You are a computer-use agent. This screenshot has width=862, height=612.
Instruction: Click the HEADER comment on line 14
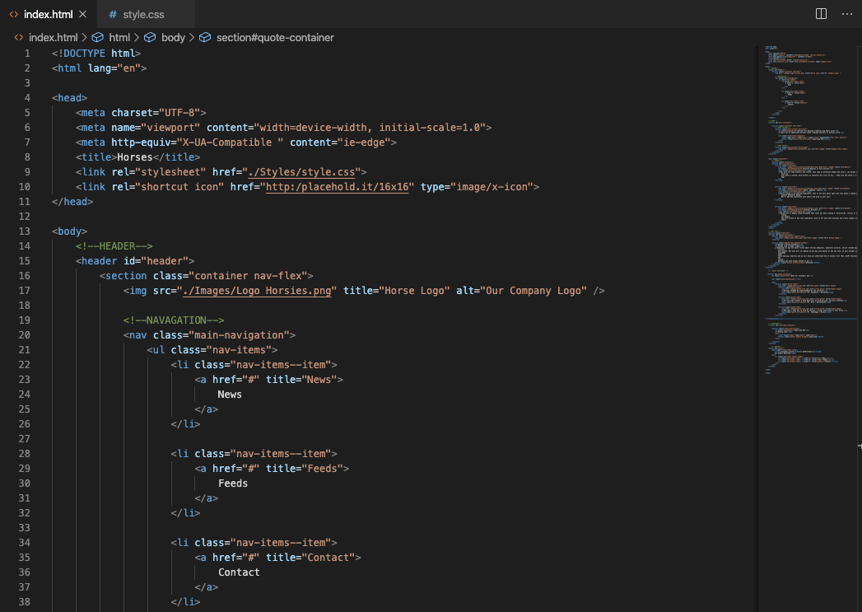(114, 246)
